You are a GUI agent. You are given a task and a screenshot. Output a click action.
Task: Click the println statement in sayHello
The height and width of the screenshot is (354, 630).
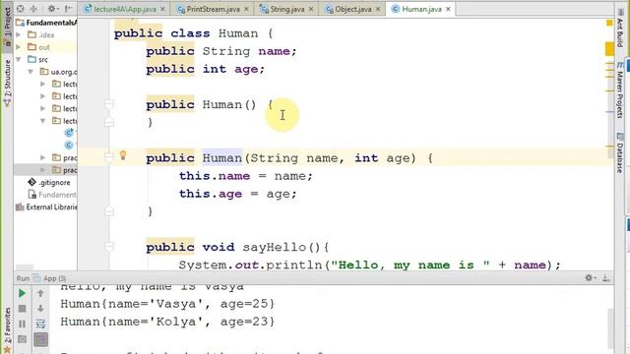point(369,265)
